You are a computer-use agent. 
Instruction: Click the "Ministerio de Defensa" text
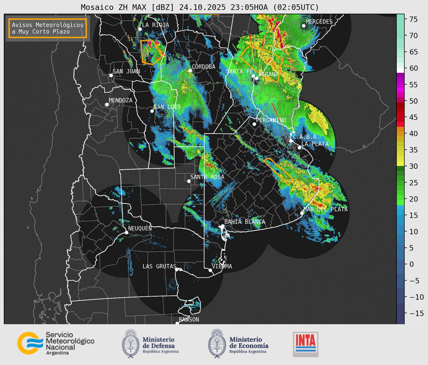click(x=159, y=343)
